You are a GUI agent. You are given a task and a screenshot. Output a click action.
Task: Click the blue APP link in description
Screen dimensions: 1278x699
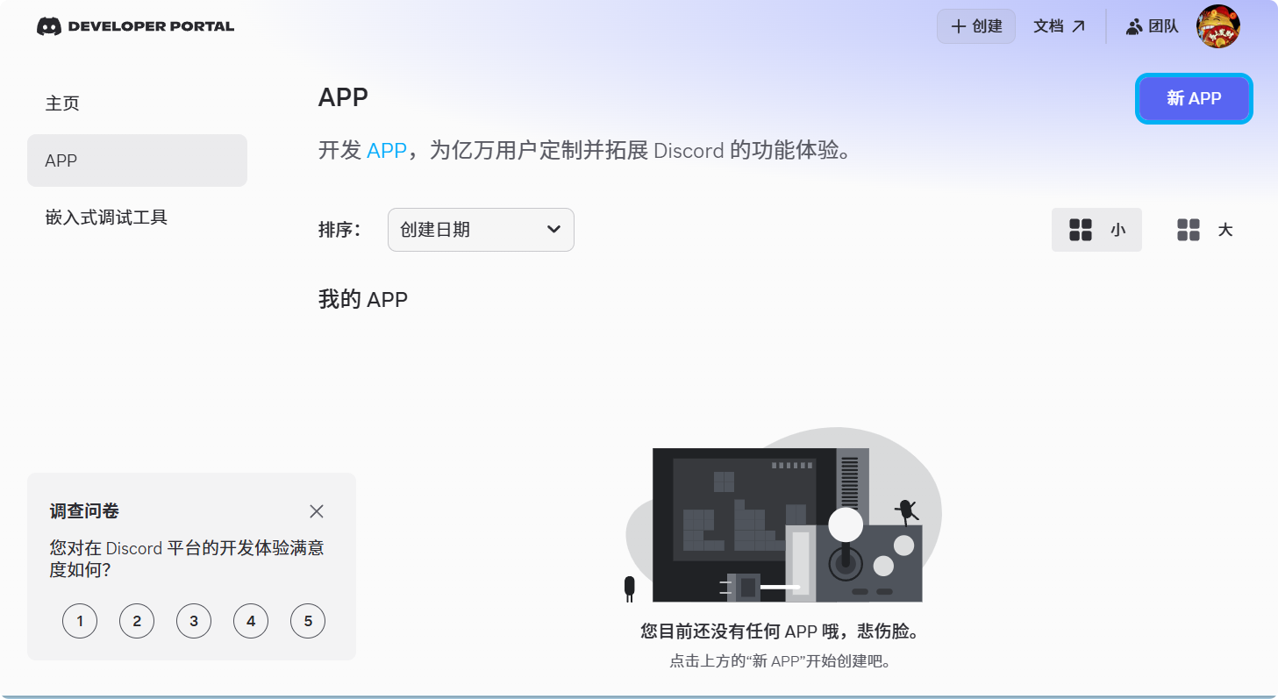(387, 151)
